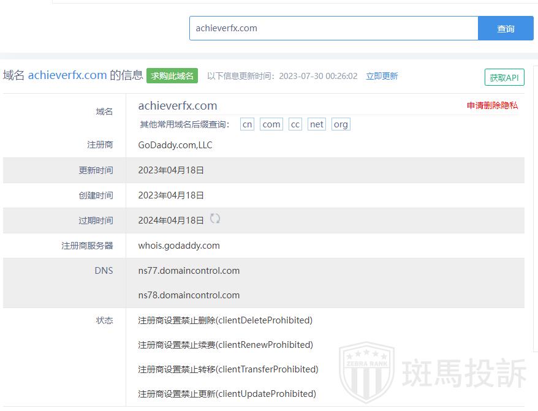Viewport: 538px width, 411px height.
Task: Open achieverfx.com link in the heading
Action: coord(67,75)
